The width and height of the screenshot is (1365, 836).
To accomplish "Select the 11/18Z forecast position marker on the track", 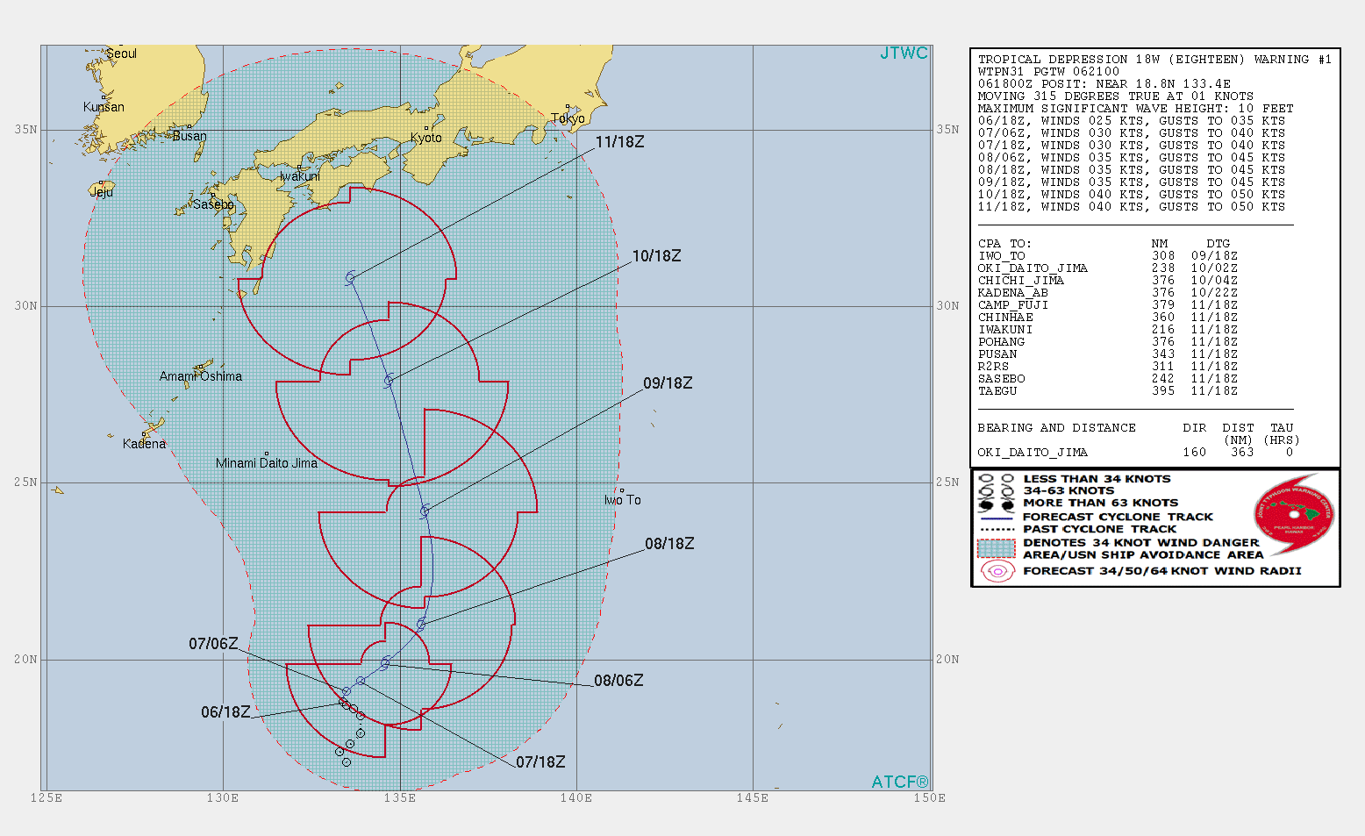I will pos(350,277).
